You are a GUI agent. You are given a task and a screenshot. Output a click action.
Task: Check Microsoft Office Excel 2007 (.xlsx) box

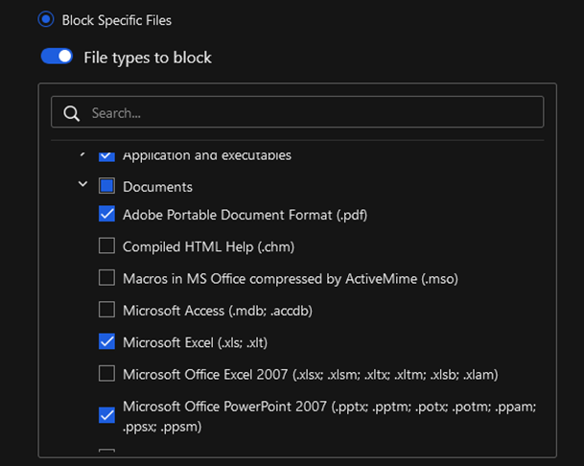click(106, 374)
